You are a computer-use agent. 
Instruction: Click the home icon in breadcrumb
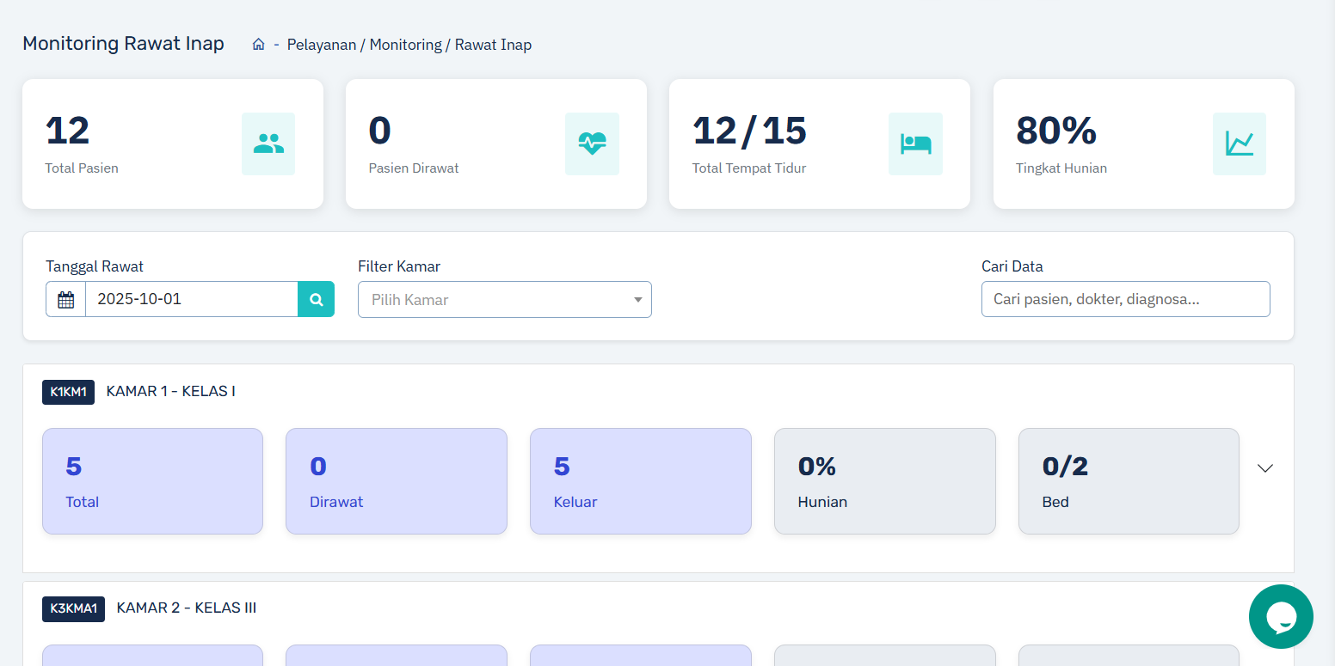point(258,45)
